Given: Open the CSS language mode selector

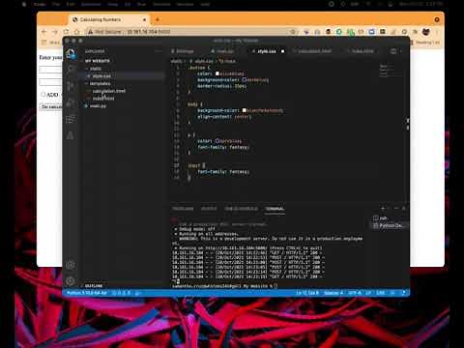Looking at the screenshot, I should [x=381, y=293].
